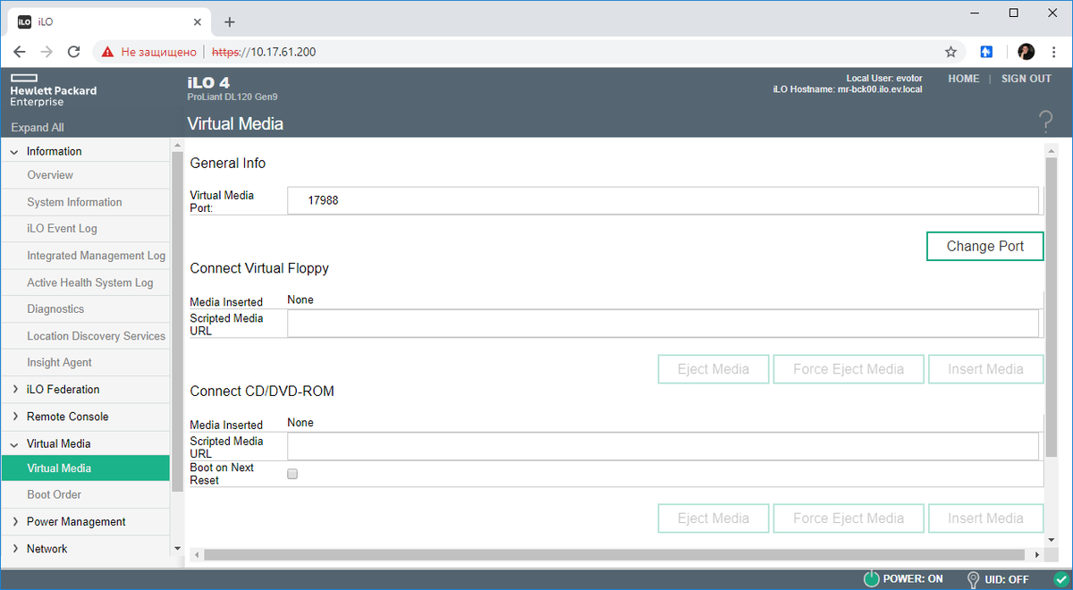Click the browser address bar URL
Viewport: 1073px width, 590px height.
[x=264, y=52]
